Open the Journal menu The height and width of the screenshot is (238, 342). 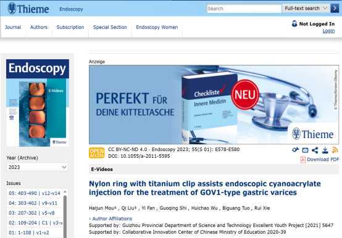(13, 27)
